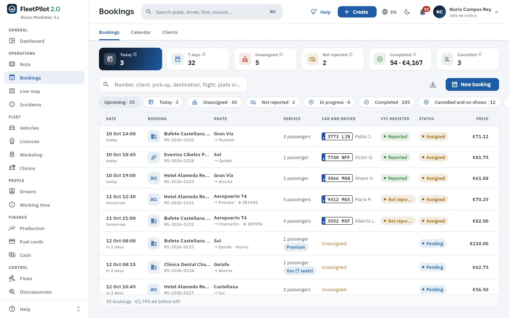Open the Licences page

[44, 141]
